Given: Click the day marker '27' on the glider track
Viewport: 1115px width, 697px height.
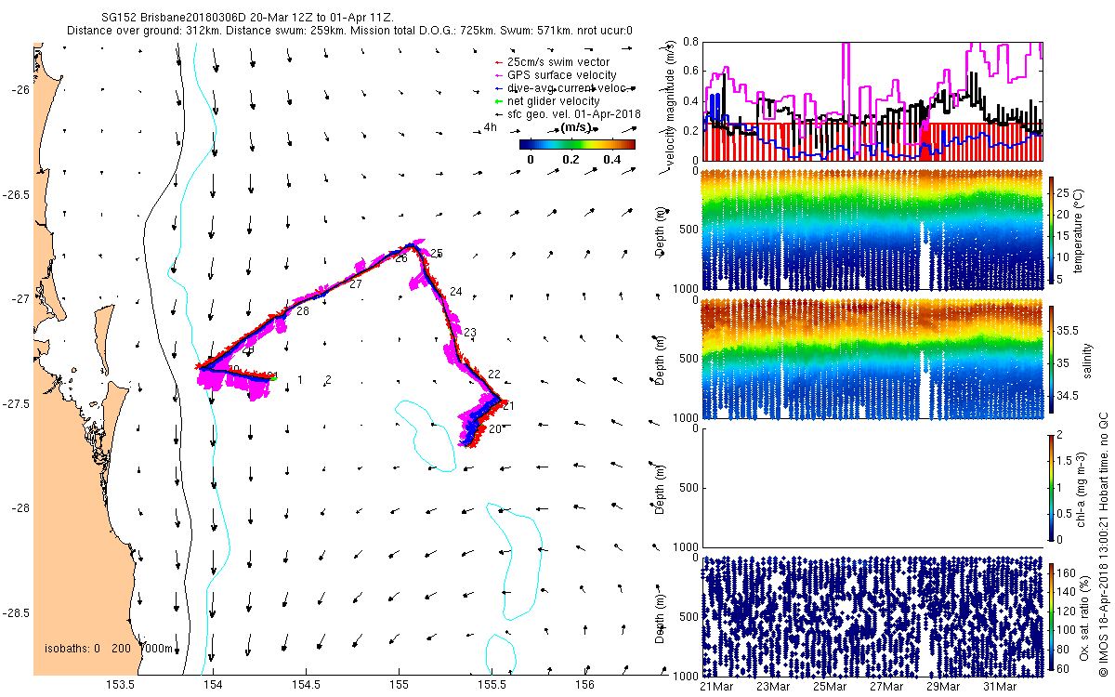Looking at the screenshot, I should coord(355,284).
